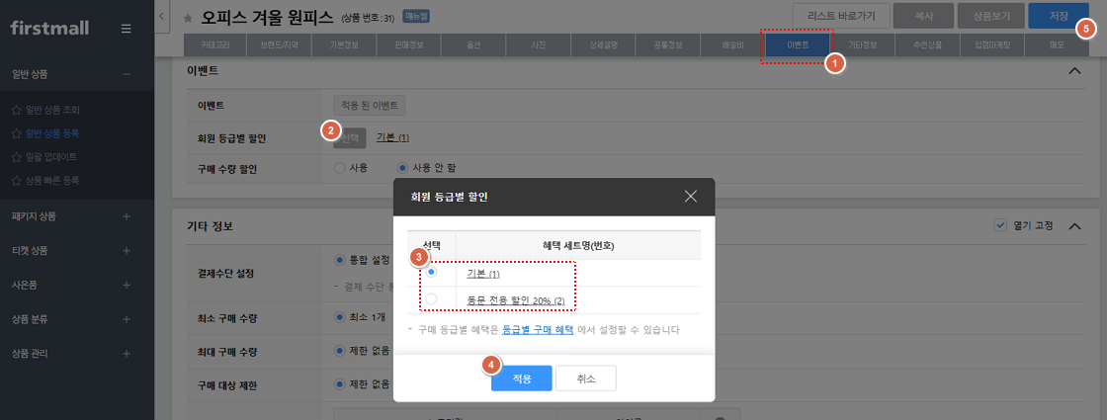
Task: Select 통합 설정 payment method radio
Action: 339,260
